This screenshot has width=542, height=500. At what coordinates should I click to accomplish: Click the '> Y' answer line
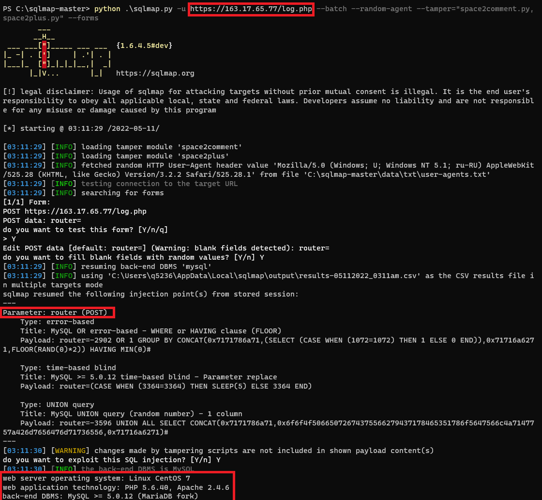pos(9,239)
